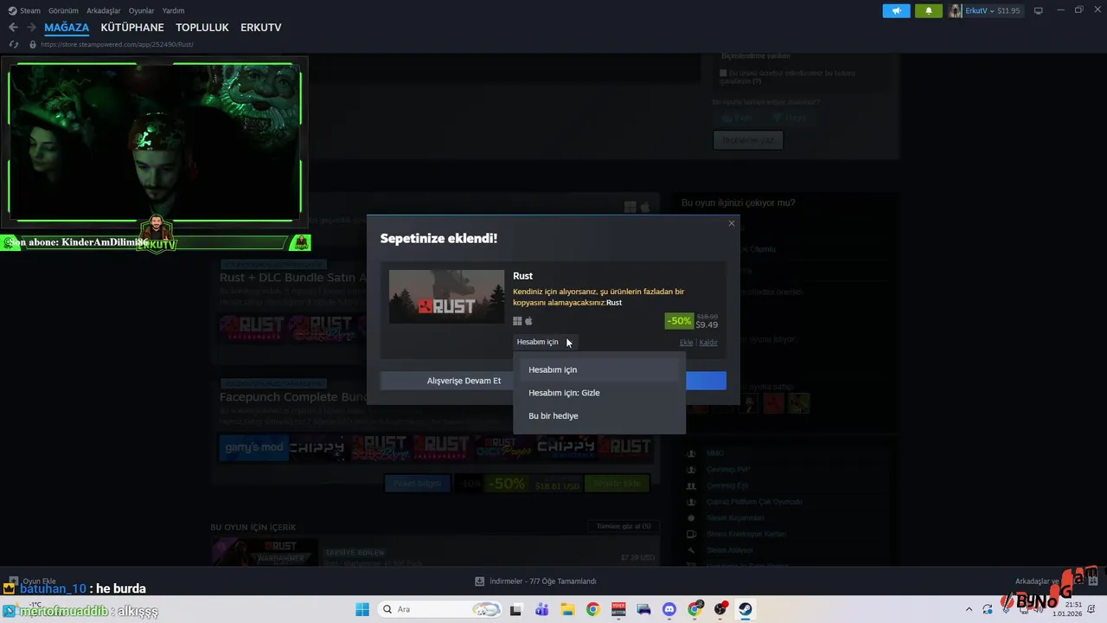
Task: Open Discord from the taskbar
Action: [669, 609]
